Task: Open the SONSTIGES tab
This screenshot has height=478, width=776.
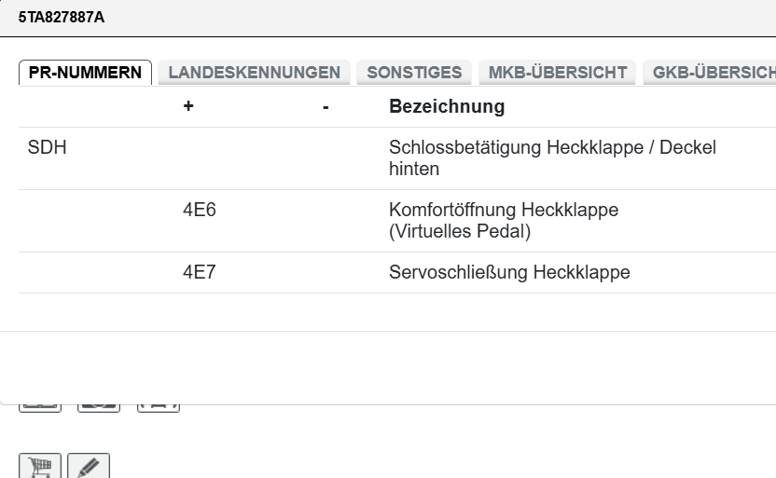Action: [414, 73]
